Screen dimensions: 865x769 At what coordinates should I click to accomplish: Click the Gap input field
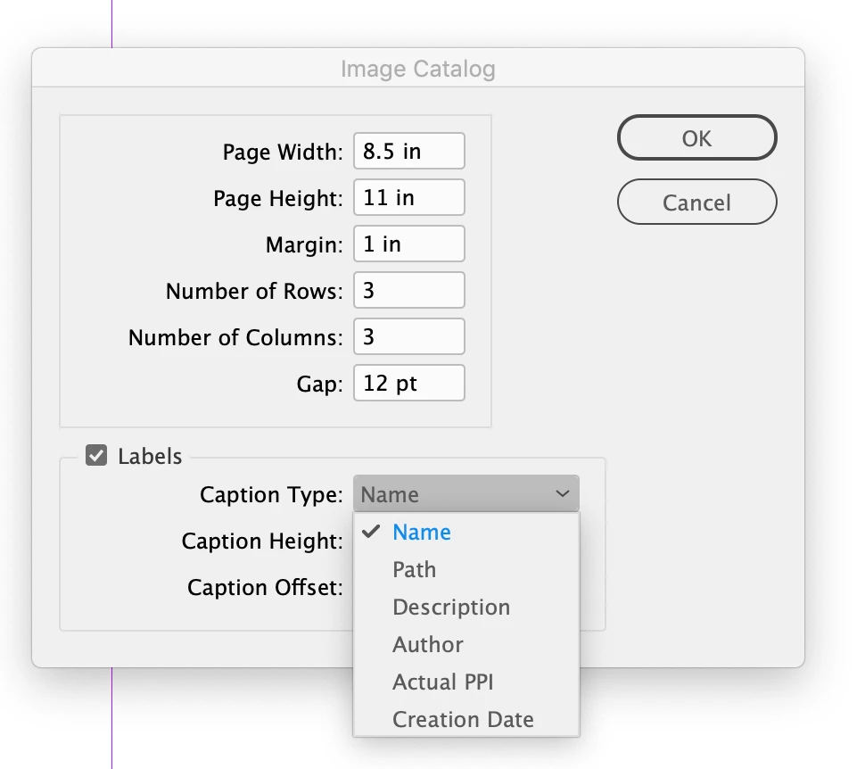point(408,384)
